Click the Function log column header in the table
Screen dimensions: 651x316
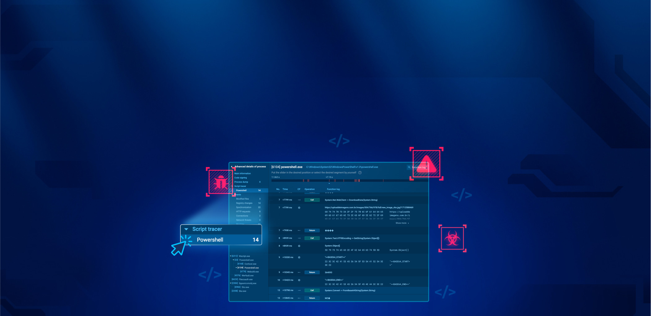click(x=333, y=189)
